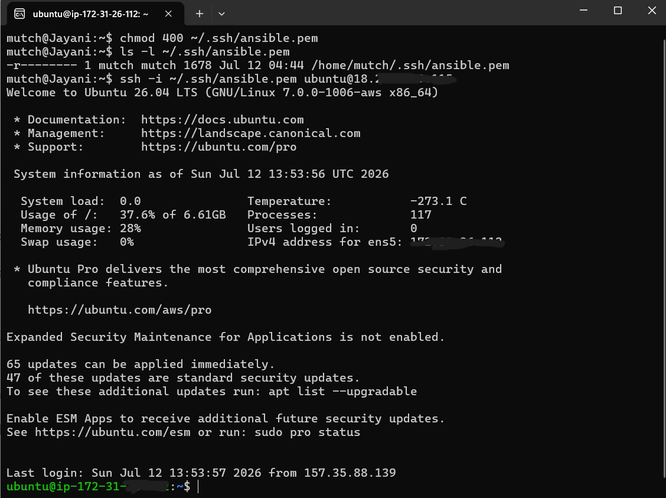Minimize the terminal window

point(583,10)
